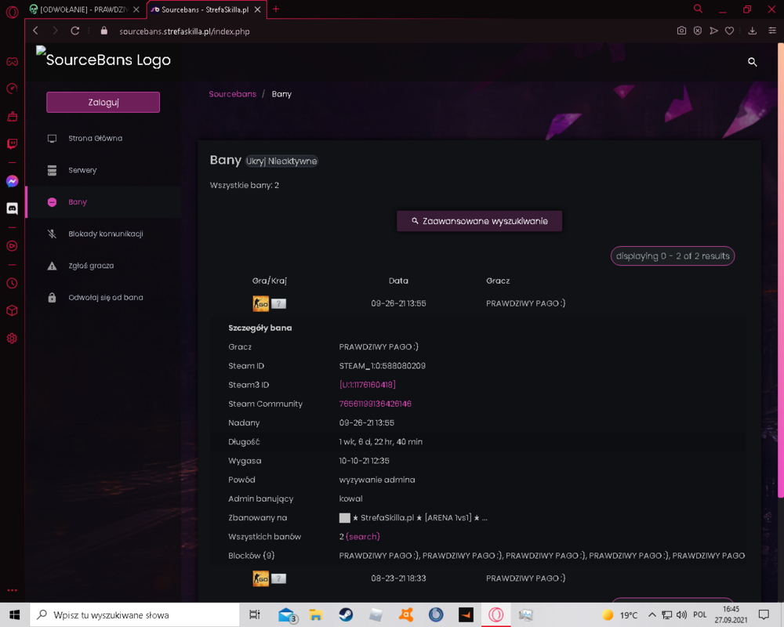Viewport: 784px width, 627px height.
Task: Open Opera Easy Setup menu icon
Action: 772,31
